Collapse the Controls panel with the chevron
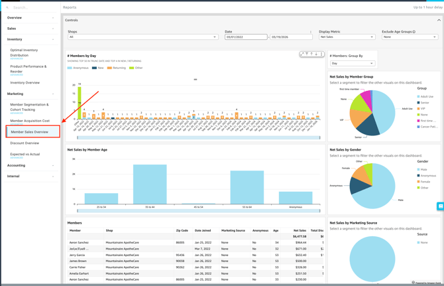Screen dimensions: 444x286 coord(438,21)
